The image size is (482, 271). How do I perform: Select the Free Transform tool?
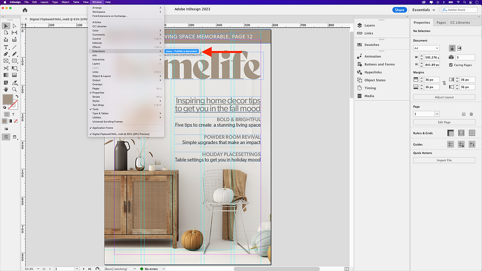point(14,68)
